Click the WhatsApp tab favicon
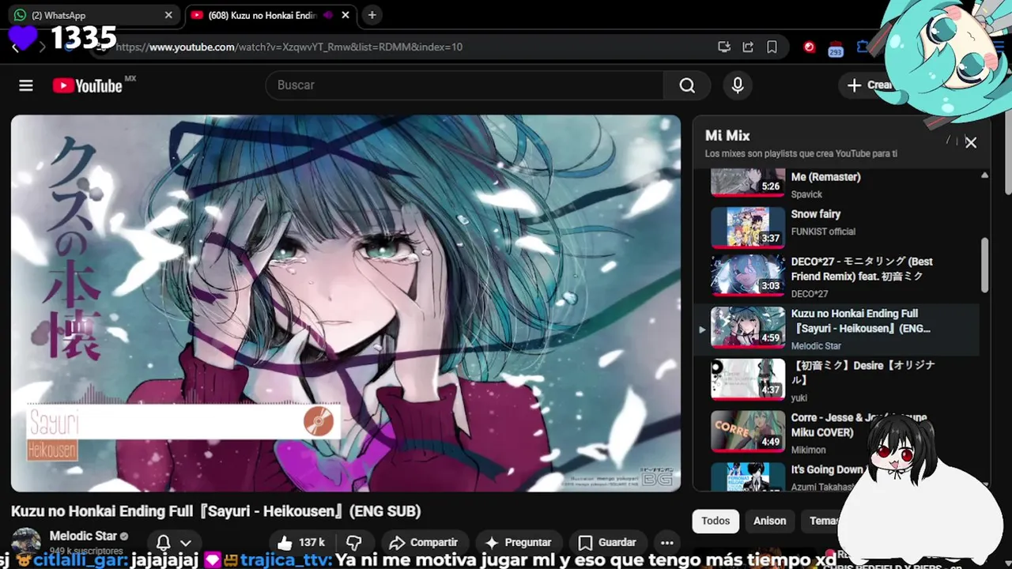The width and height of the screenshot is (1012, 569). point(20,15)
